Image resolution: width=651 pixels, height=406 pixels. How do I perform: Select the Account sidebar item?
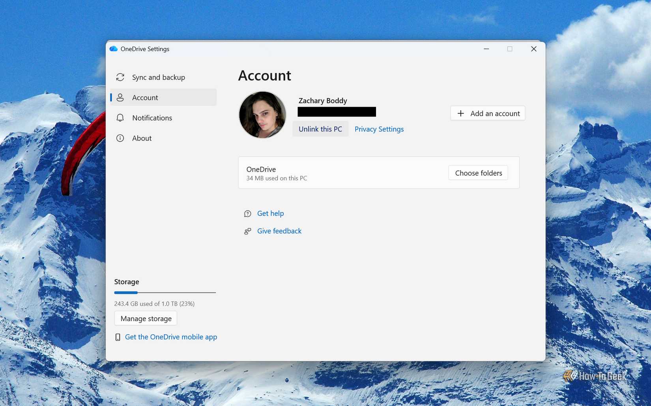[163, 97]
